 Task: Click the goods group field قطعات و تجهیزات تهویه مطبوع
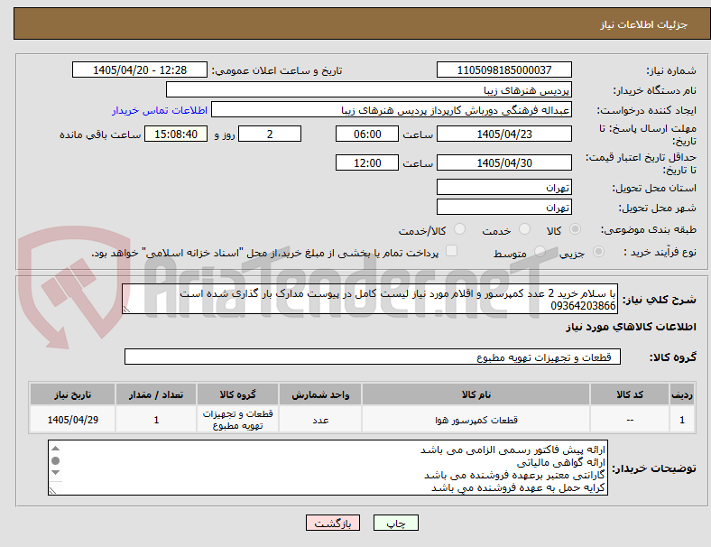coord(373,357)
